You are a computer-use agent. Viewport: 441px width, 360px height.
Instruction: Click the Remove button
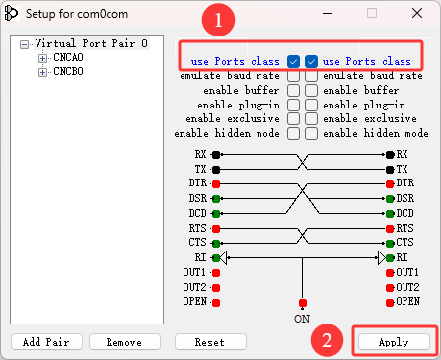(124, 342)
